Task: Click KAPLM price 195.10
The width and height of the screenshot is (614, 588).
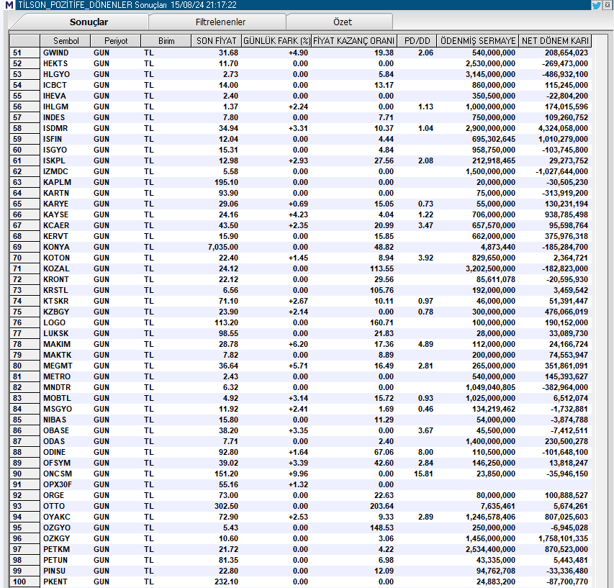Action: point(226,182)
